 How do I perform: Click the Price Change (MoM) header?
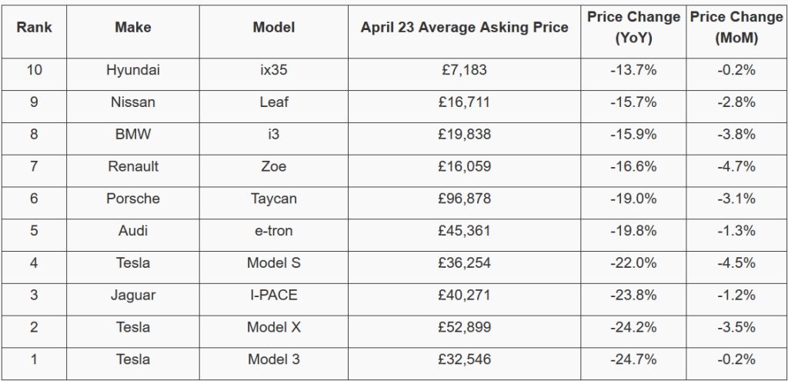[736, 27]
